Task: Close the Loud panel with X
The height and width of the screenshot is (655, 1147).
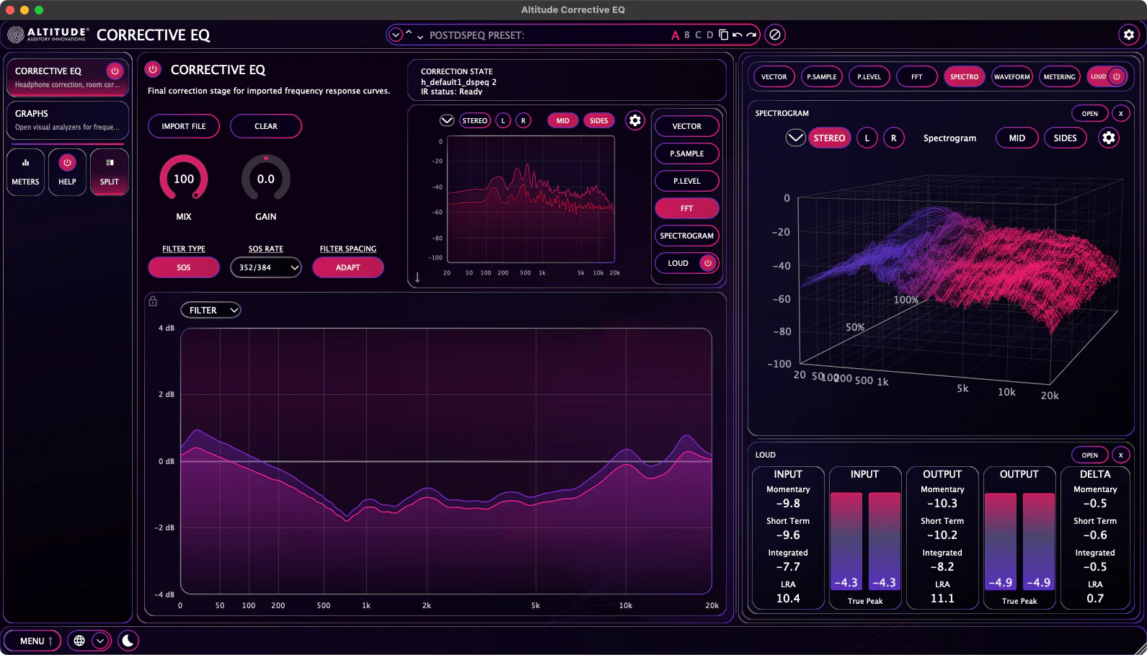Action: point(1121,455)
